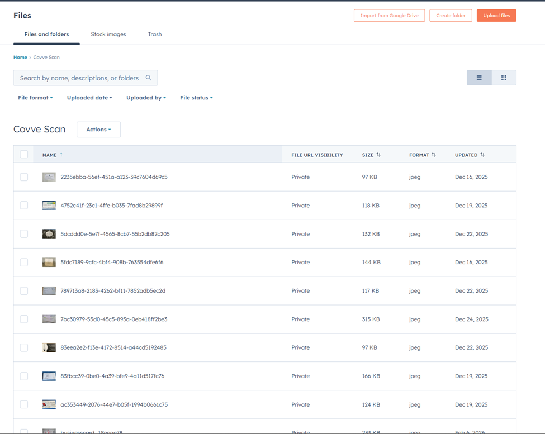
Task: Expand the File format filter
Action: click(x=35, y=98)
